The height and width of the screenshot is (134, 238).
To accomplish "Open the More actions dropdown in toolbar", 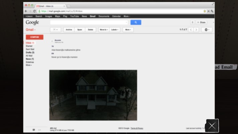I will pyautogui.click(x=128, y=30).
